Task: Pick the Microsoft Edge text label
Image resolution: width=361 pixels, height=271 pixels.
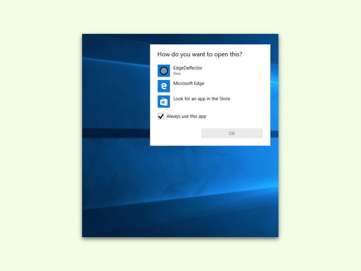Action: 189,83
